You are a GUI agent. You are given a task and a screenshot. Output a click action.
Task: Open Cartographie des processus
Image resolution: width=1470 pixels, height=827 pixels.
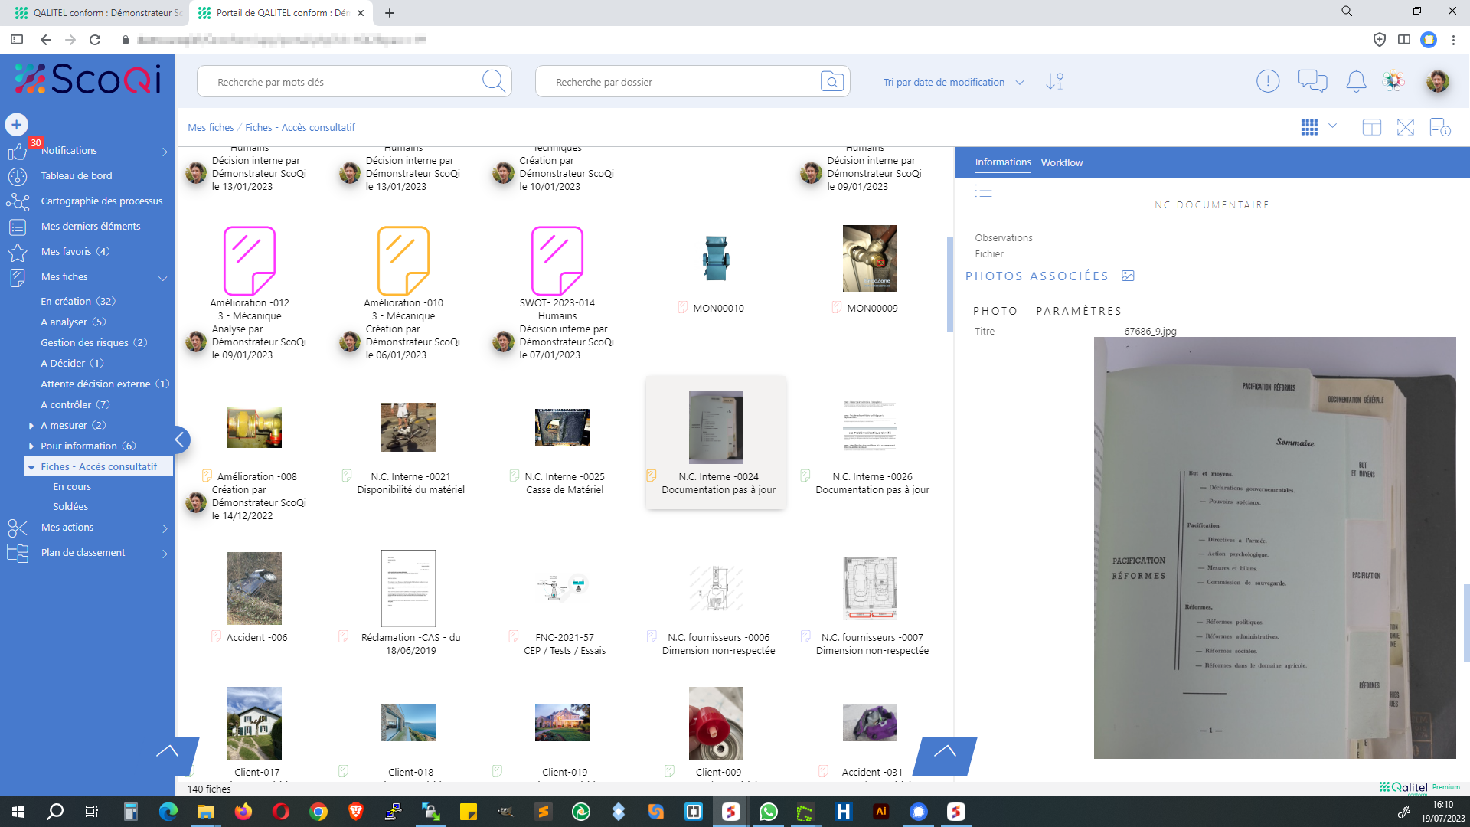pyautogui.click(x=102, y=201)
